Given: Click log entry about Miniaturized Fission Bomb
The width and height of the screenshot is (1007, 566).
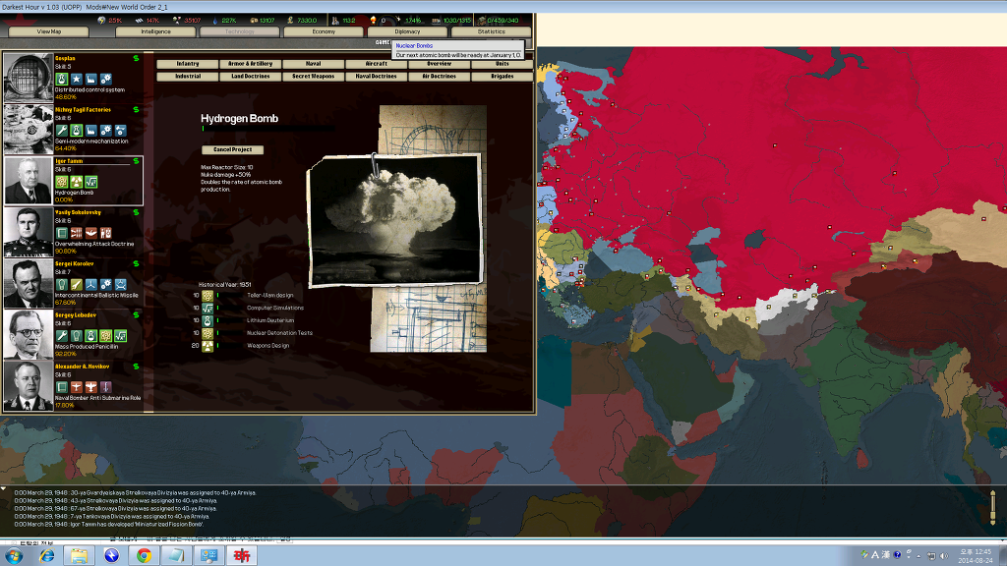Looking at the screenshot, I should click(109, 525).
